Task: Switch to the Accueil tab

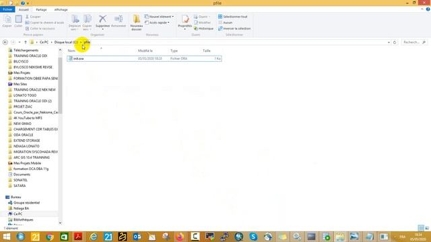Action: [x=24, y=9]
